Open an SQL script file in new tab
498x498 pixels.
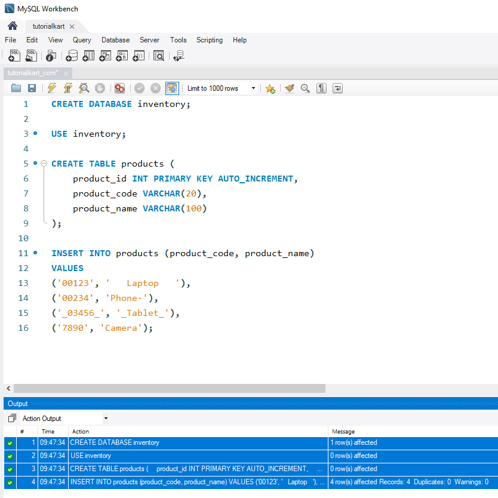(x=31, y=56)
